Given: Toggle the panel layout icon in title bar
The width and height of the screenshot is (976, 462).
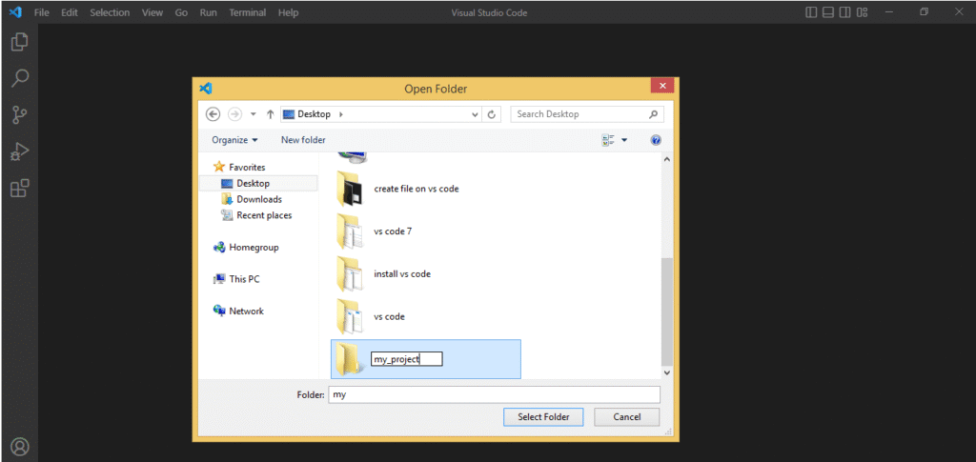Looking at the screenshot, I should click(829, 12).
